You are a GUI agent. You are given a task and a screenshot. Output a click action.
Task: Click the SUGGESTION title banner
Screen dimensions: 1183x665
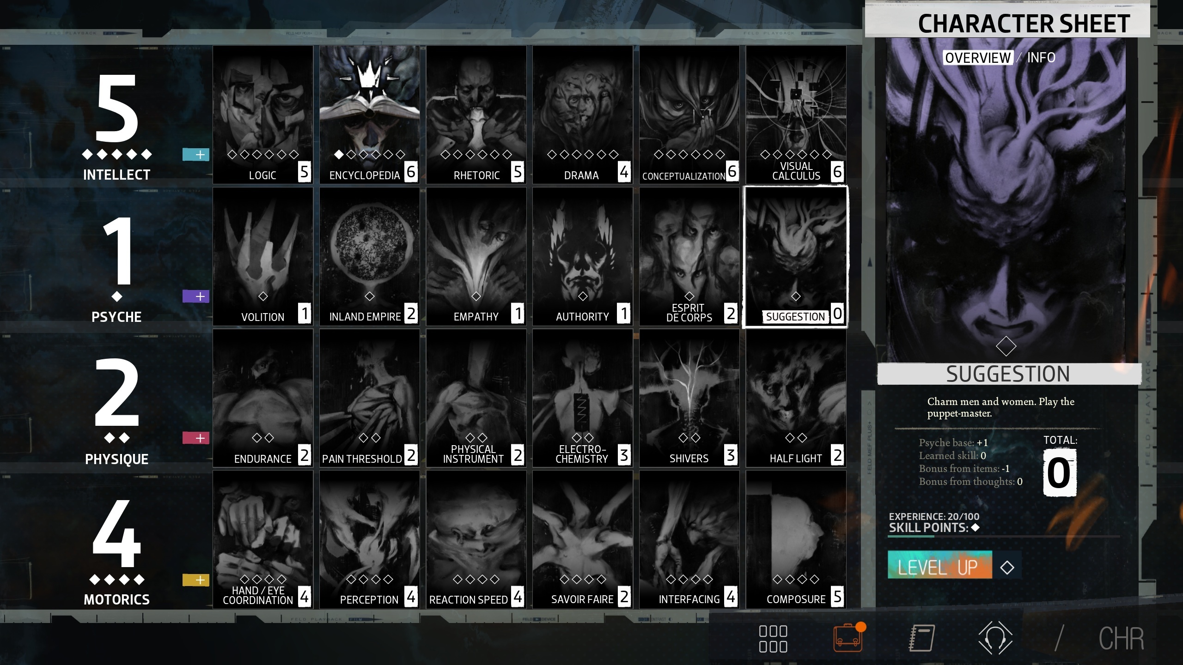tap(1009, 374)
